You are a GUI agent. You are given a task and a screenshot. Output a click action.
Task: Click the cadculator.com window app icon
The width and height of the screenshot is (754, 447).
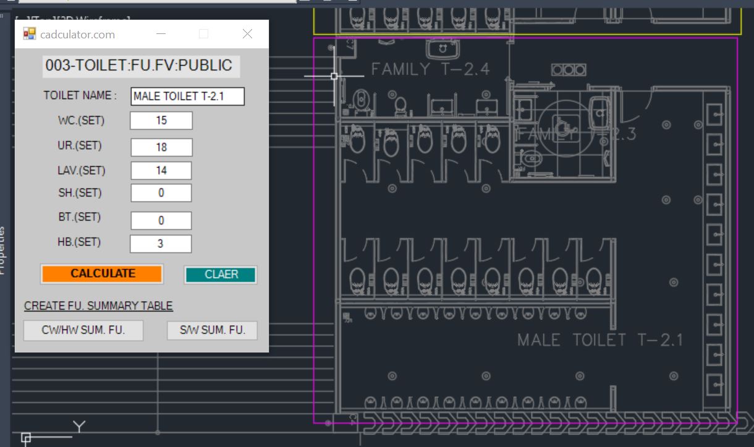29,34
